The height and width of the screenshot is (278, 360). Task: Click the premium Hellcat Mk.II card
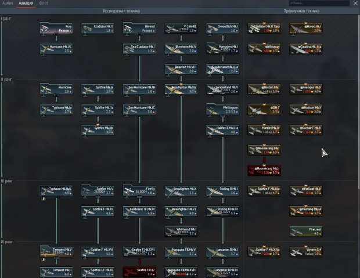pos(305,191)
